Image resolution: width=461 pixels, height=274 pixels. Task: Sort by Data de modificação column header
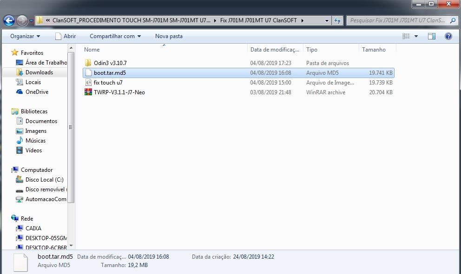pyautogui.click(x=275, y=50)
